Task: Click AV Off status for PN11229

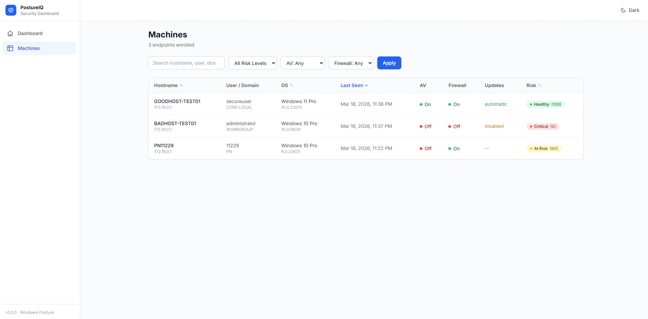Action: [x=426, y=149]
